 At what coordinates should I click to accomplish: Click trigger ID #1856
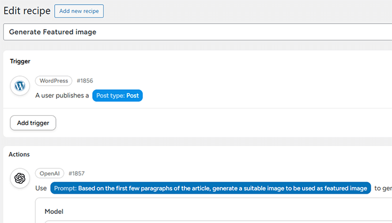click(85, 81)
